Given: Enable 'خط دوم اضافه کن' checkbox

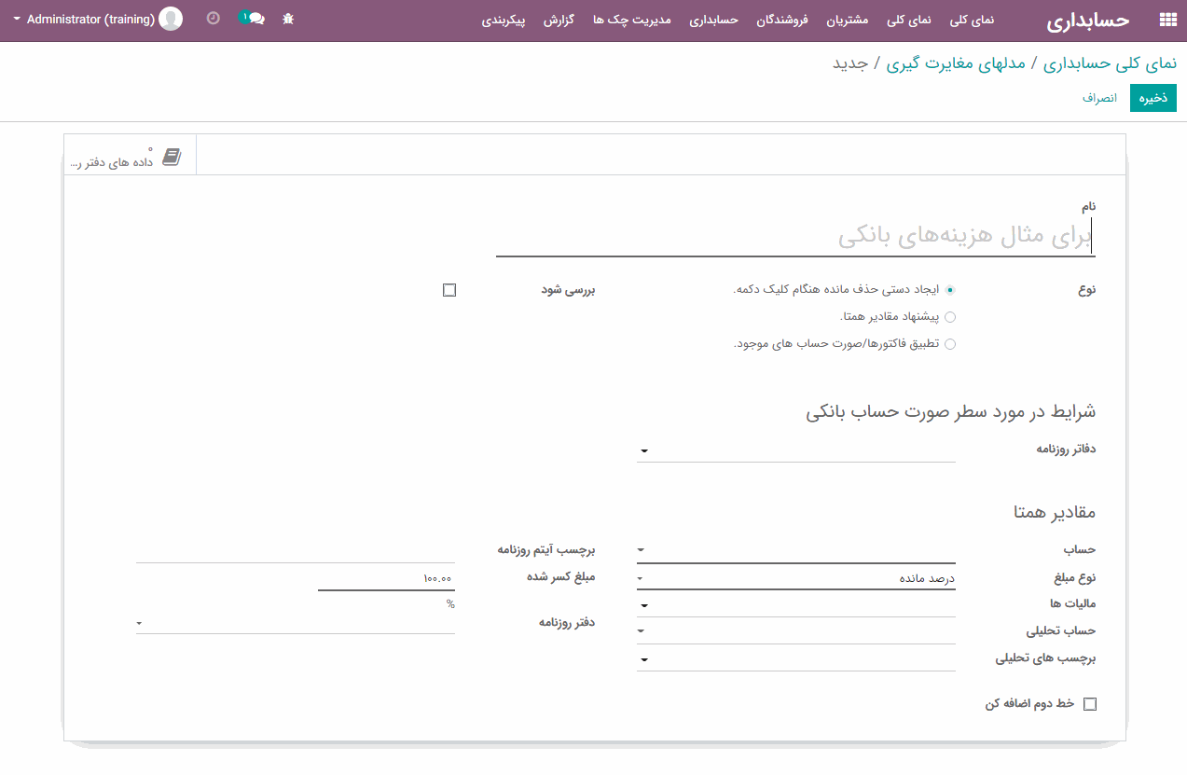Looking at the screenshot, I should 1089,704.
